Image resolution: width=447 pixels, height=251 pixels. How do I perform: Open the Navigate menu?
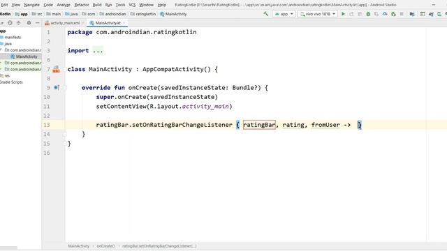pos(31,5)
